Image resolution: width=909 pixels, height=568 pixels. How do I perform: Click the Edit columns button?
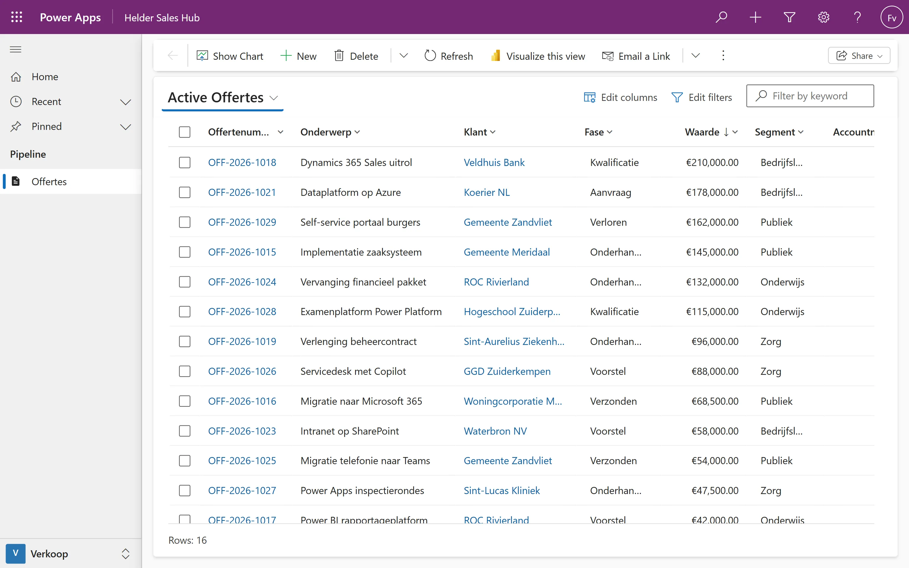tap(620, 97)
